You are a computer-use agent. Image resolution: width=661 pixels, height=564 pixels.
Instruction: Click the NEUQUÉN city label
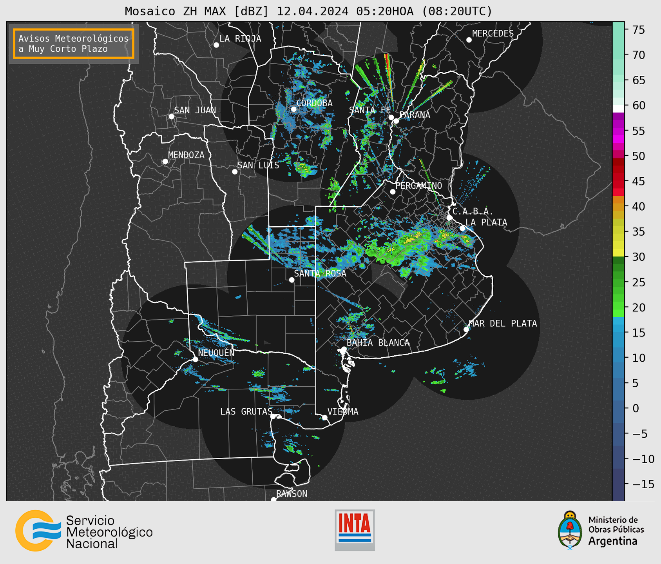(216, 353)
